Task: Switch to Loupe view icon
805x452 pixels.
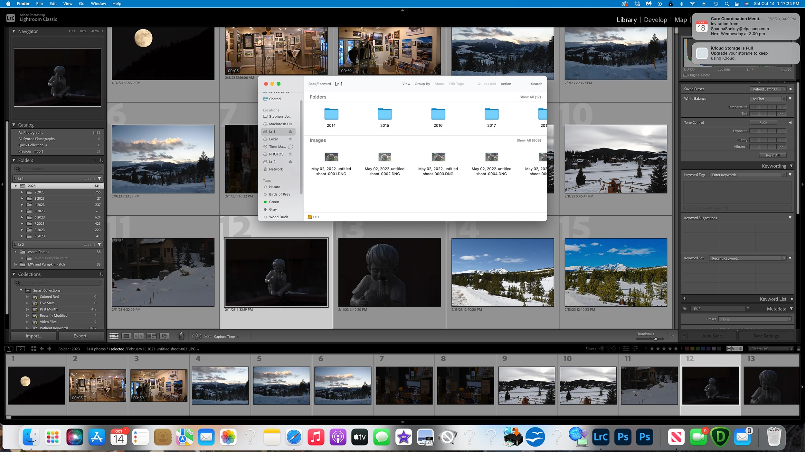Action: (x=126, y=336)
